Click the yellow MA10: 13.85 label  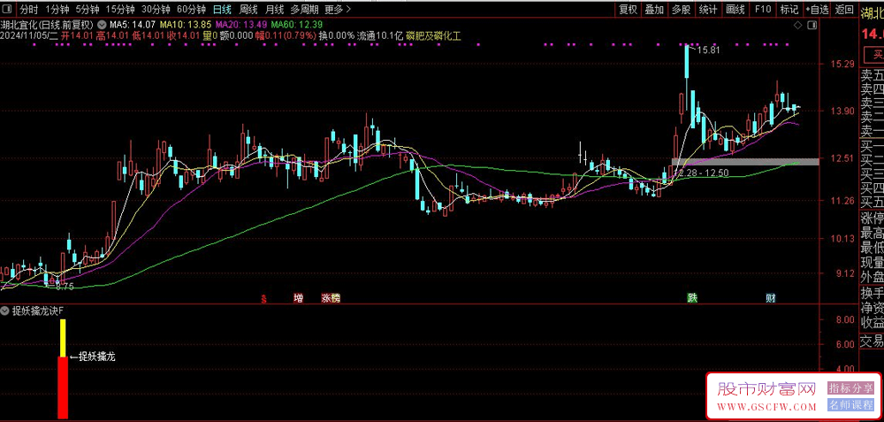coord(186,25)
